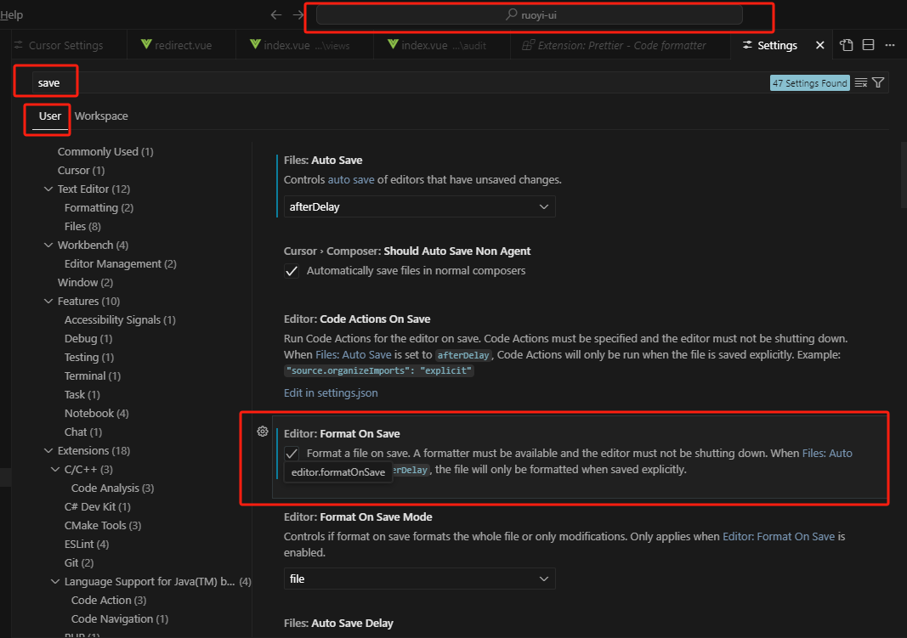Select Editor Management (2) category
Image resolution: width=907 pixels, height=638 pixels.
click(x=121, y=263)
